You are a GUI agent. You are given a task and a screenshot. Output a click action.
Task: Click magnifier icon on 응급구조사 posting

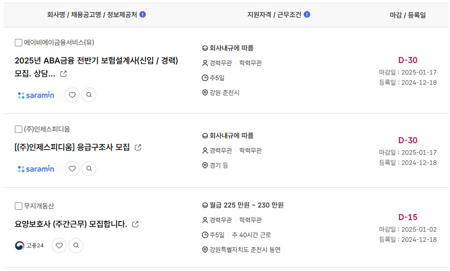[89, 169]
